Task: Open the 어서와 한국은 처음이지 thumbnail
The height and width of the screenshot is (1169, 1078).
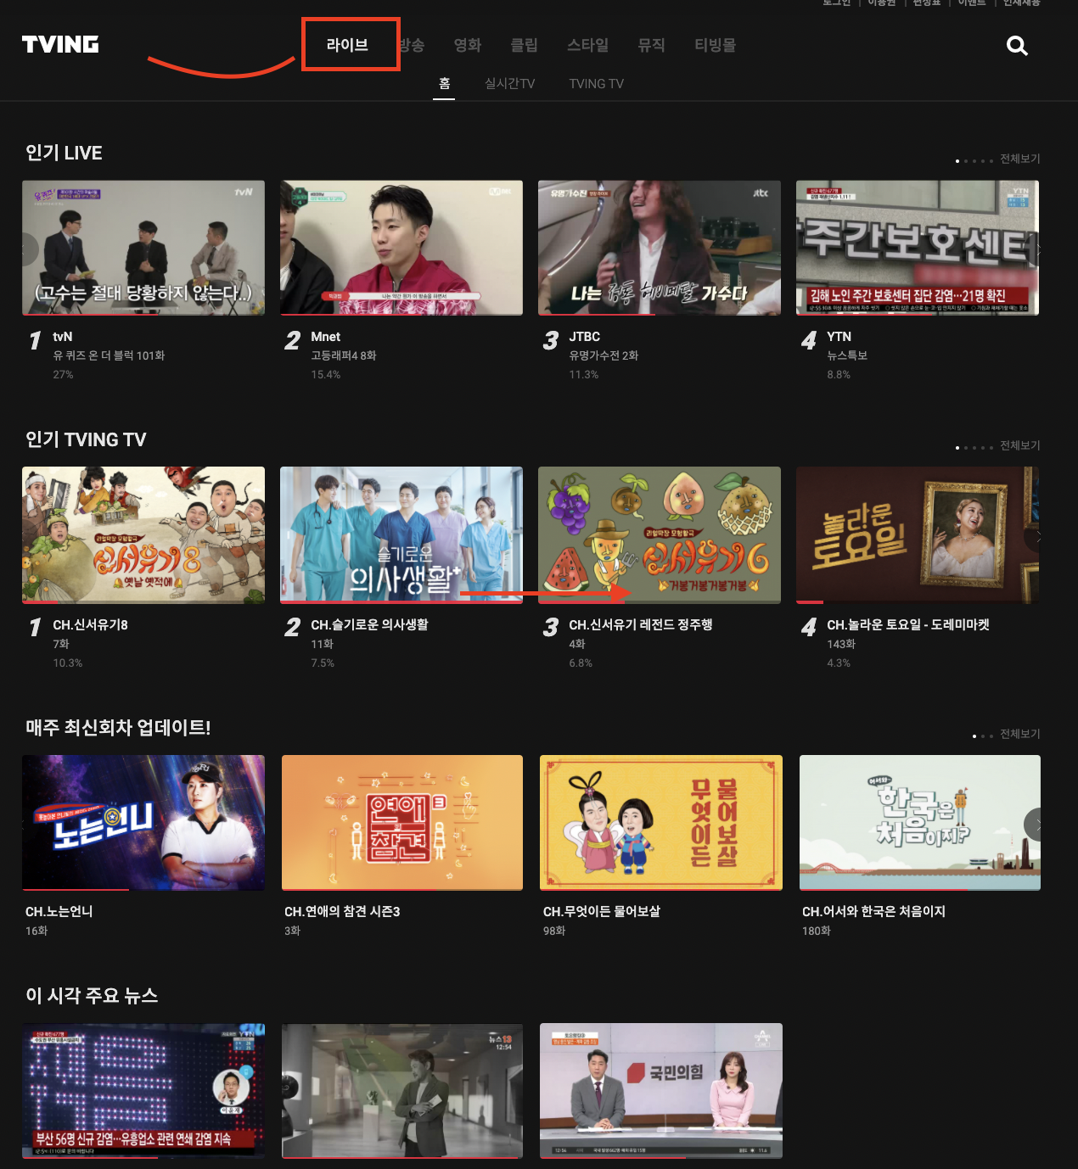Action: pyautogui.click(x=920, y=823)
